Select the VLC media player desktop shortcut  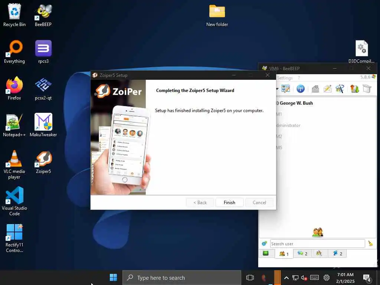click(x=14, y=165)
